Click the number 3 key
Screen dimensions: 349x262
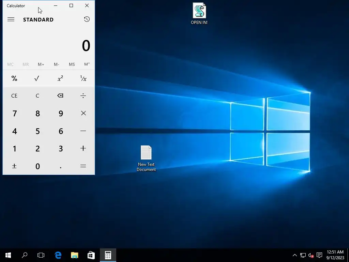click(60, 148)
